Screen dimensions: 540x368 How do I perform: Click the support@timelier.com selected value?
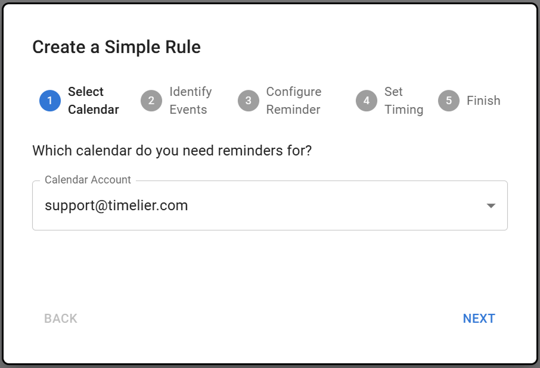116,206
